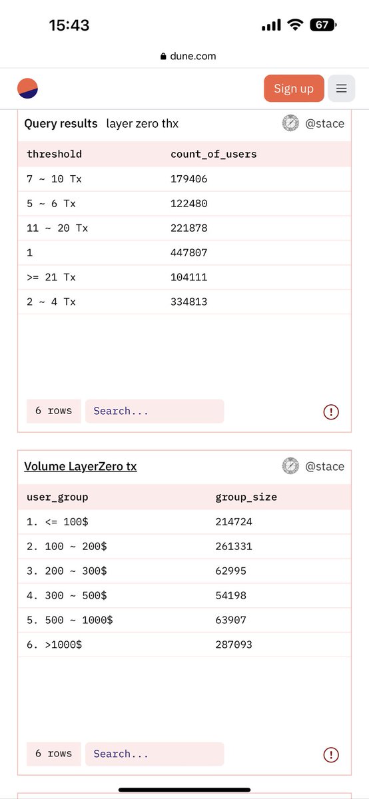Select the '>= 21 Tx' cell
The image size is (369, 799).
[51, 277]
